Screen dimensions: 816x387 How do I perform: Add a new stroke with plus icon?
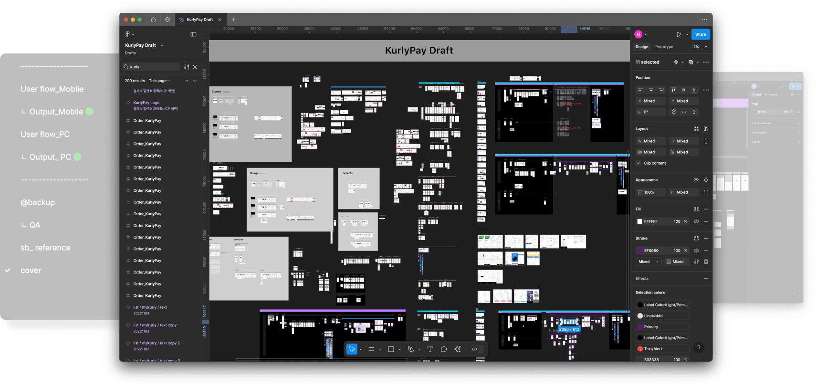tap(706, 238)
